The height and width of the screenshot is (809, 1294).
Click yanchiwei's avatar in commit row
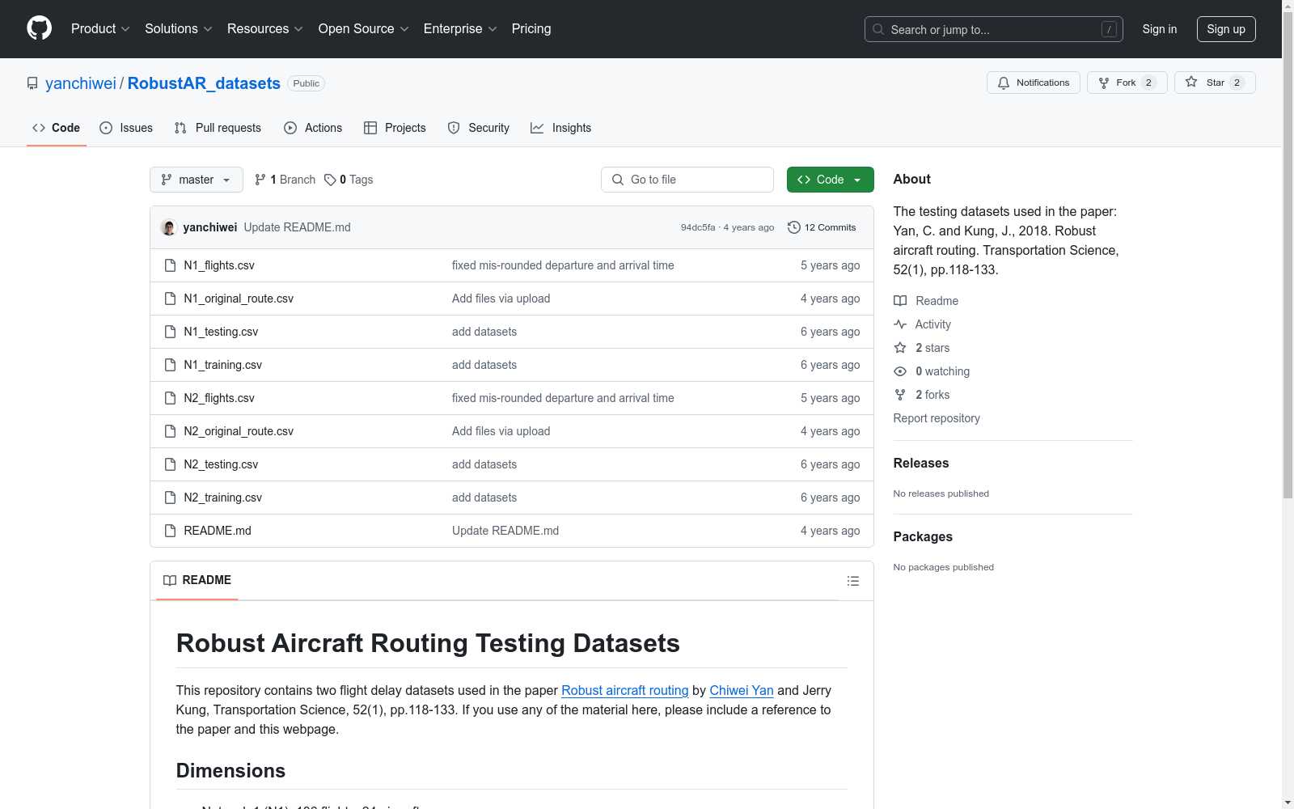pos(169,227)
